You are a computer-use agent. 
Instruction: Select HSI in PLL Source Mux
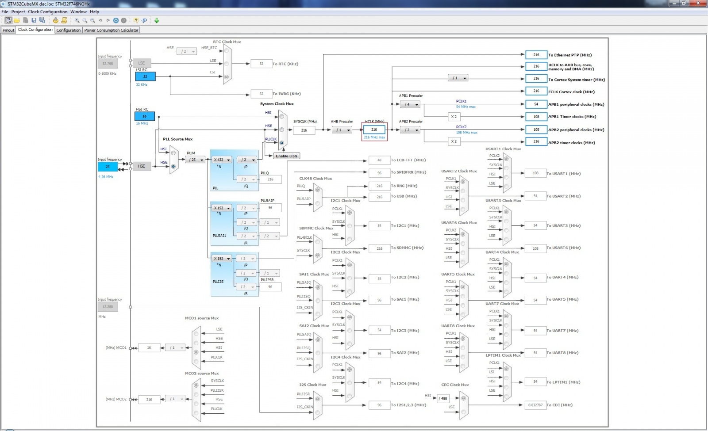point(173,153)
